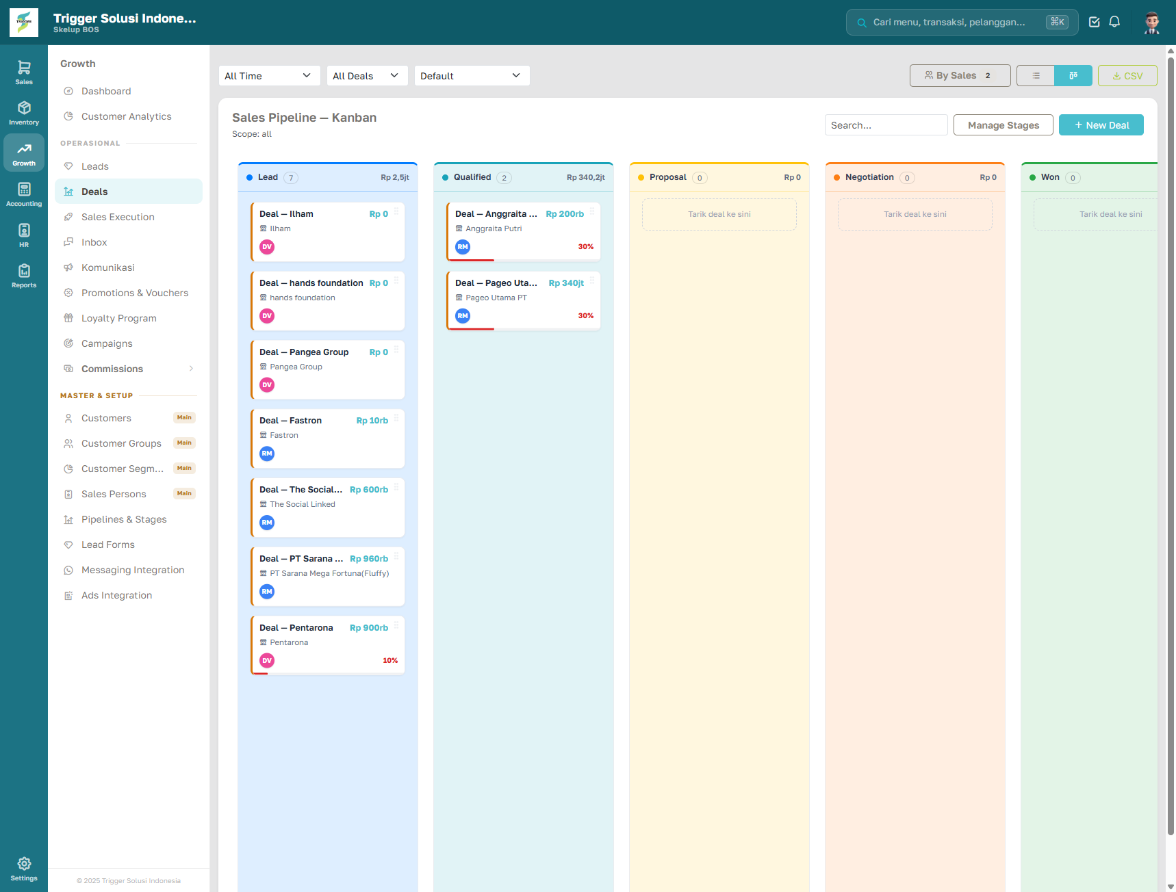Open the Accounting module icon
The width and height of the screenshot is (1176, 892).
24,194
